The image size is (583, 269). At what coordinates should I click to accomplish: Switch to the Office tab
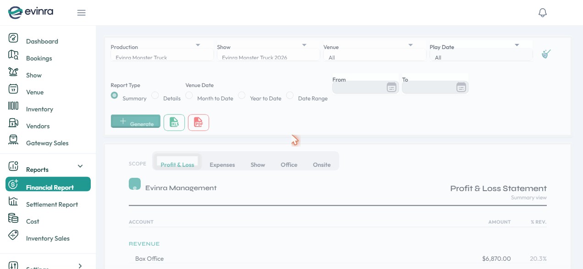289,165
